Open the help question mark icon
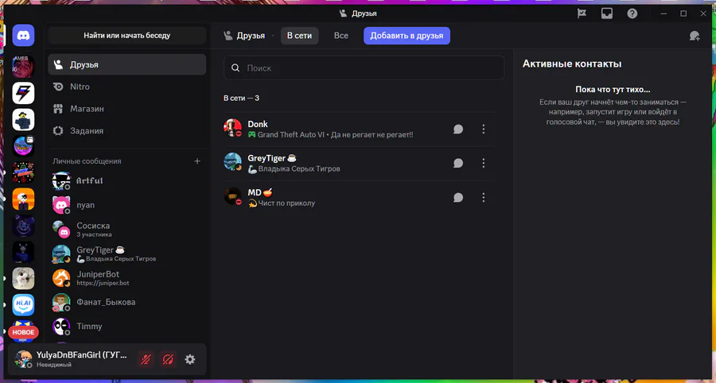716x383 pixels. (x=632, y=14)
